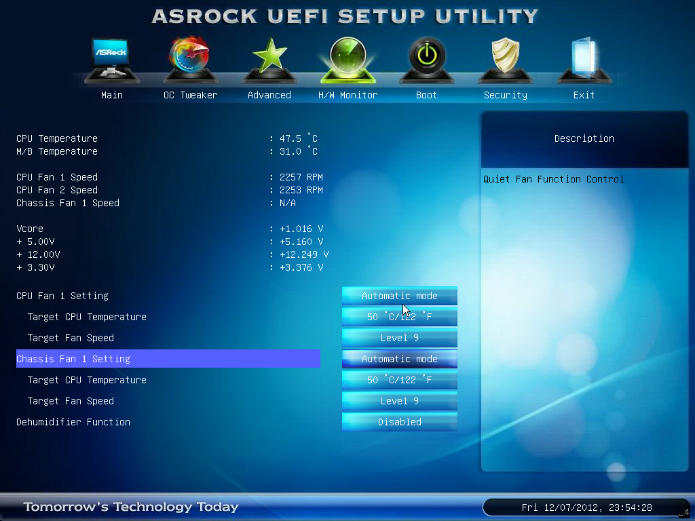This screenshot has height=521, width=695.
Task: Change CPU fan Target CPU Temperature value
Action: [x=399, y=317]
